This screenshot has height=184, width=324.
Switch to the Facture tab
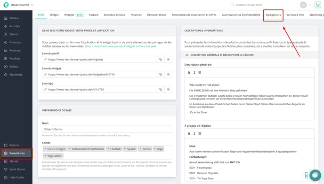click(x=94, y=15)
